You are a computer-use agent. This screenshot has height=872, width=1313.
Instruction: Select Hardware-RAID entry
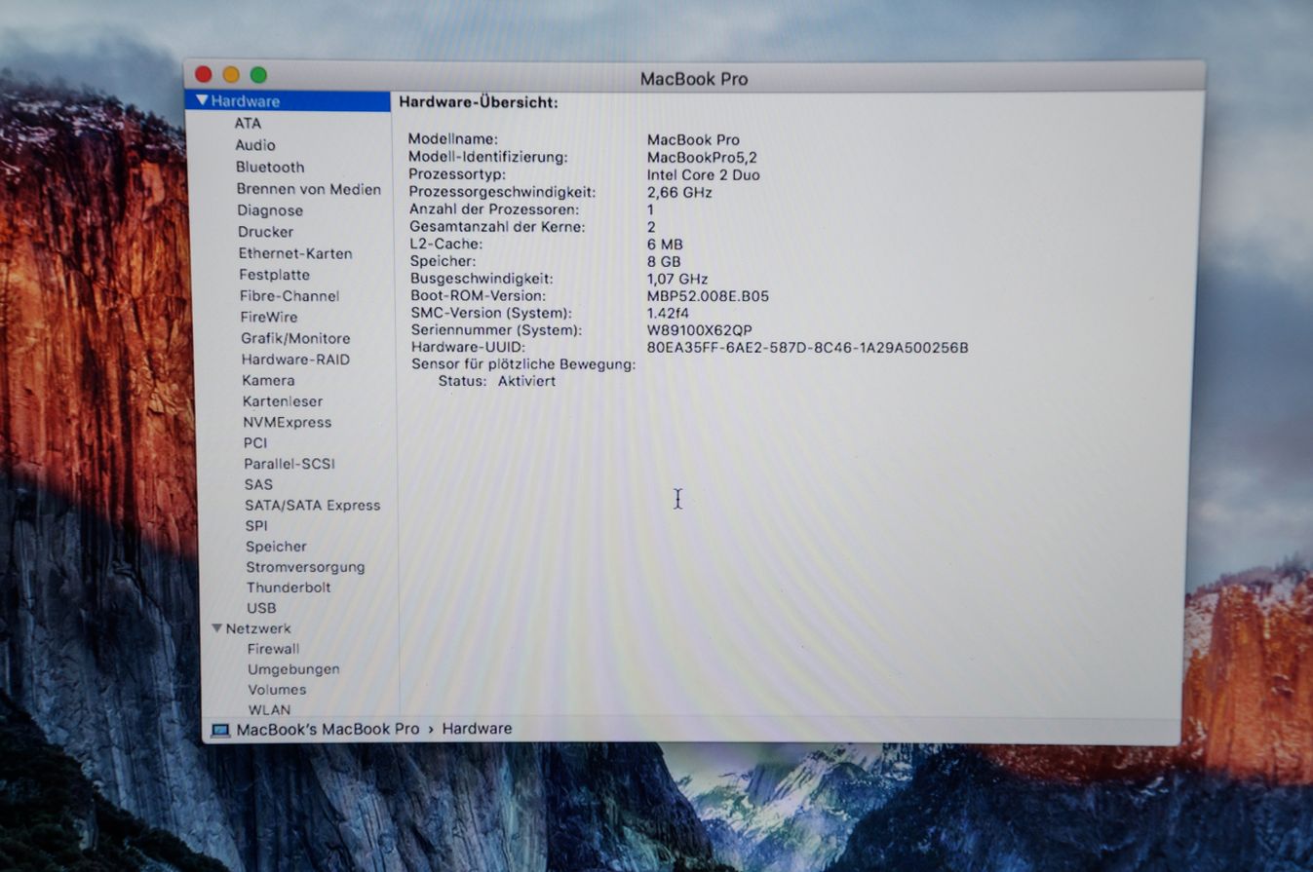295,360
